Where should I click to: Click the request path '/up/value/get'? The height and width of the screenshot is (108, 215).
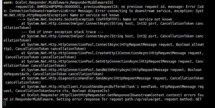(148, 99)
